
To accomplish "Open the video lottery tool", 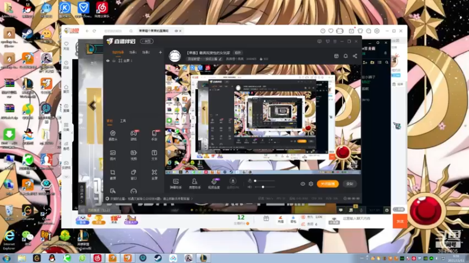I will pos(214,184).
